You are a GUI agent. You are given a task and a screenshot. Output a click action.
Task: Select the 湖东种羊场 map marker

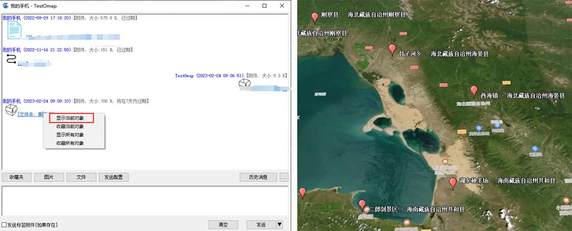(x=452, y=183)
